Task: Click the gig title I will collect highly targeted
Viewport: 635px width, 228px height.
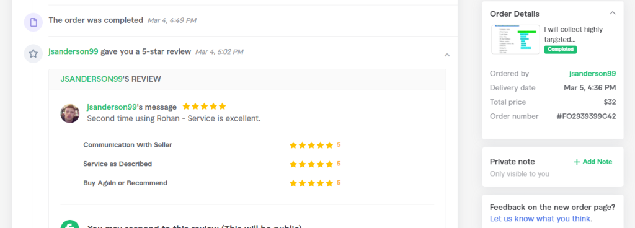Action: click(574, 34)
